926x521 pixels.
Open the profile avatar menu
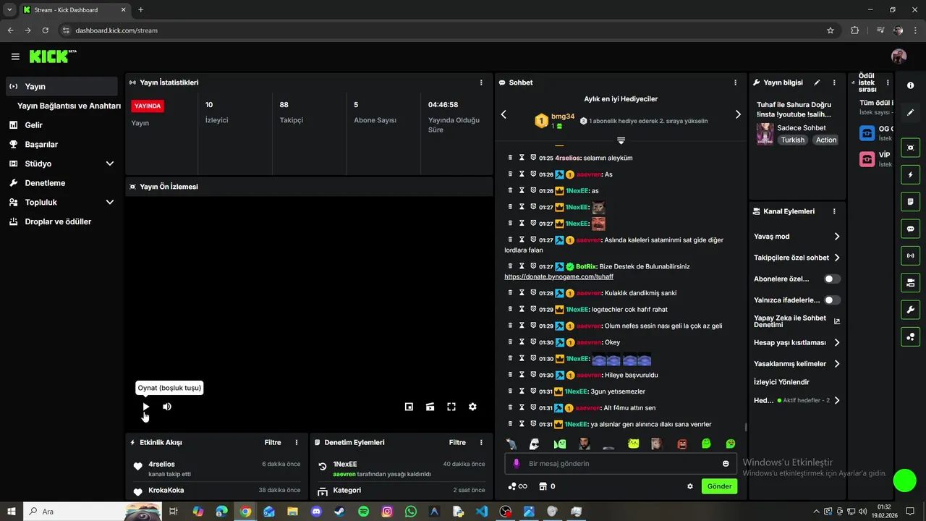tap(899, 56)
